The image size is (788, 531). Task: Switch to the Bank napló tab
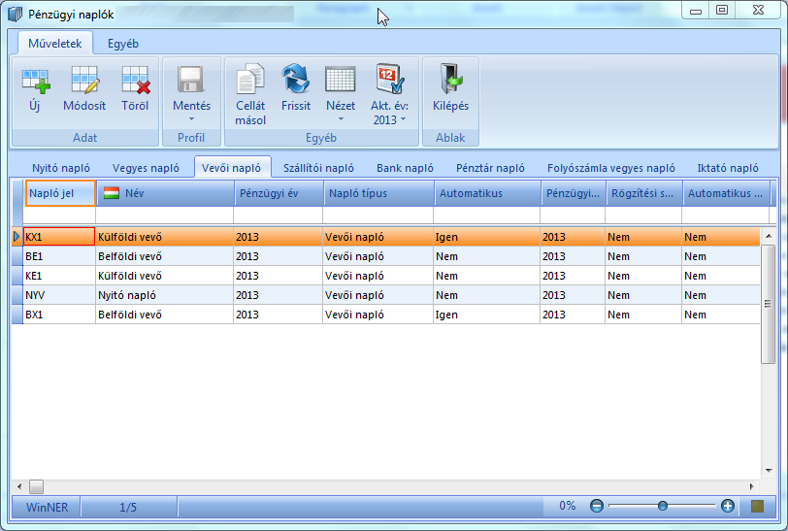pos(405,168)
